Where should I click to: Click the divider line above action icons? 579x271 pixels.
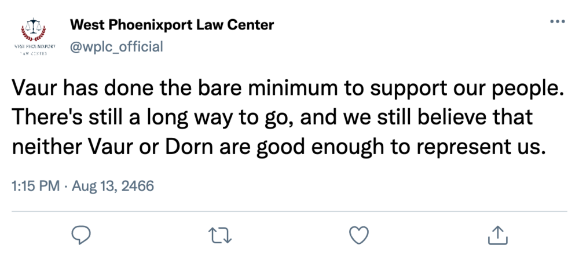pyautogui.click(x=289, y=211)
